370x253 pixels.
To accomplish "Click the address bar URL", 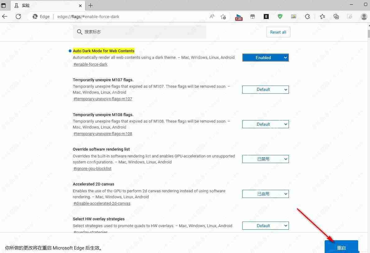I will (88, 16).
